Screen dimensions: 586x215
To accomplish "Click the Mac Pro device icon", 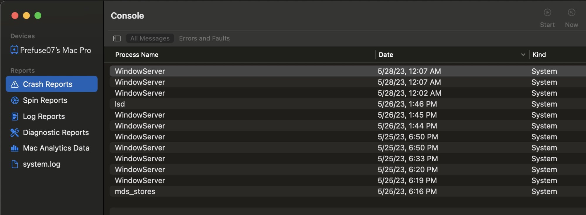I will point(14,50).
